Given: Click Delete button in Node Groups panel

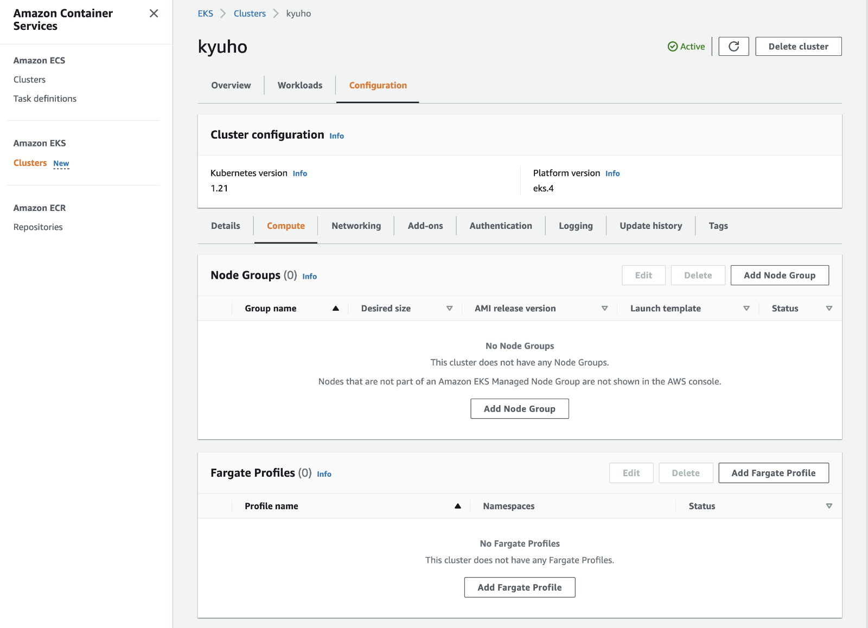Looking at the screenshot, I should [698, 275].
